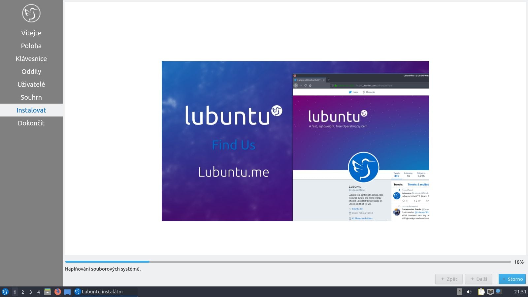The height and width of the screenshot is (297, 528).
Task: Click the update notification tray icon
Action: pyautogui.click(x=499, y=291)
